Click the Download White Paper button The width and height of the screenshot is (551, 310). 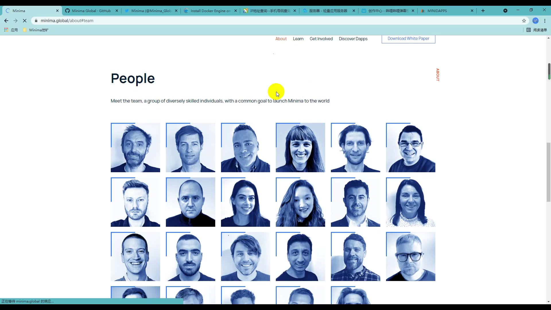408,38
